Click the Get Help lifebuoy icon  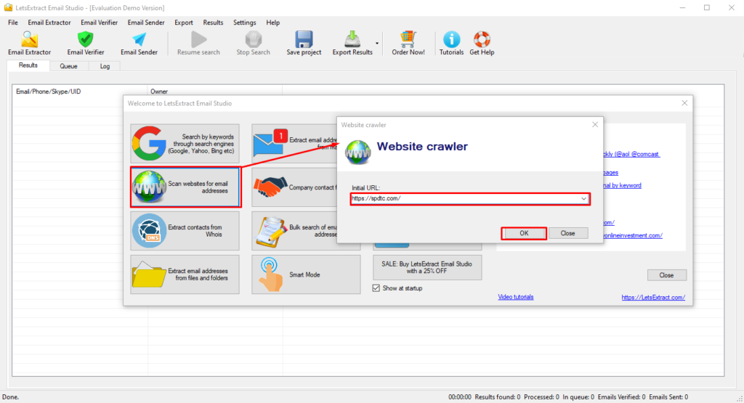coord(482,40)
